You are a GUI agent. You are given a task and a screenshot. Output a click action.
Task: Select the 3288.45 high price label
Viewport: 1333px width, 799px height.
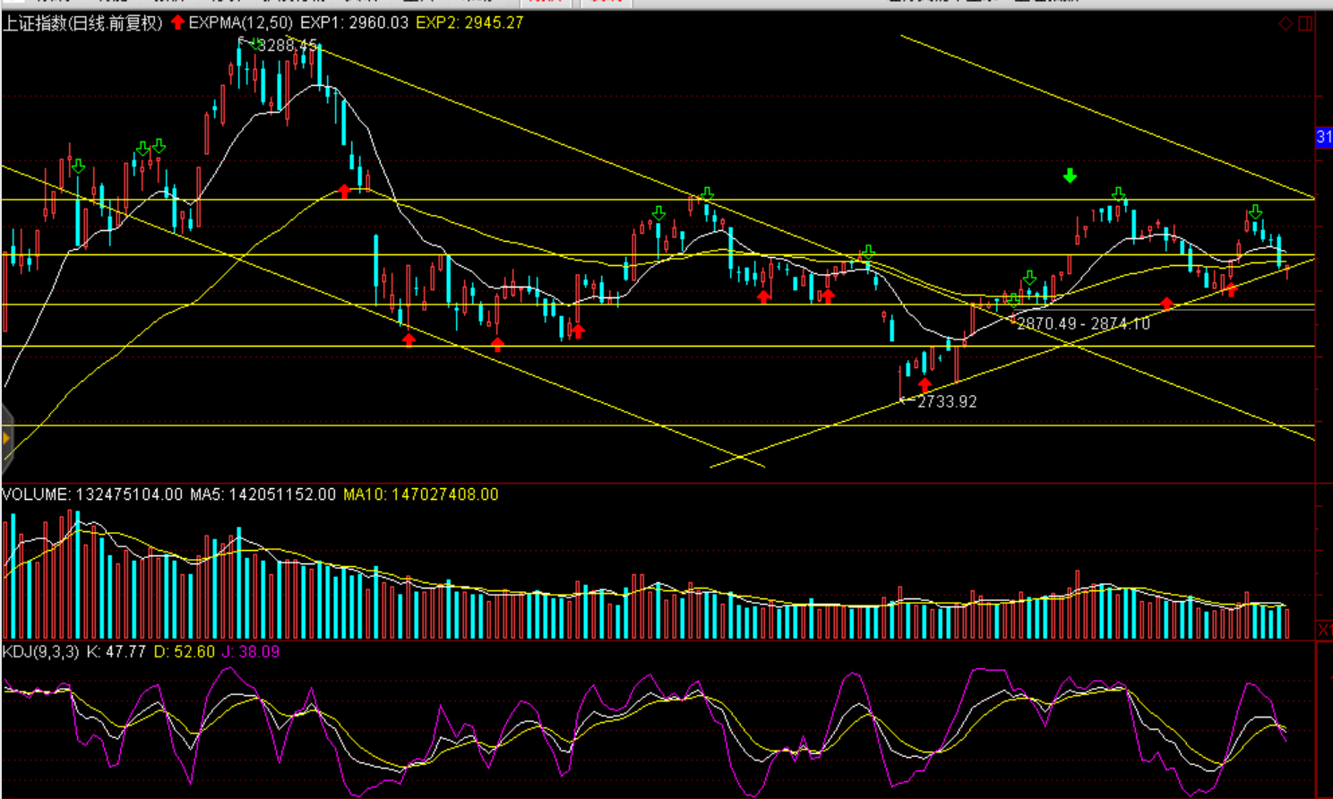click(288, 46)
